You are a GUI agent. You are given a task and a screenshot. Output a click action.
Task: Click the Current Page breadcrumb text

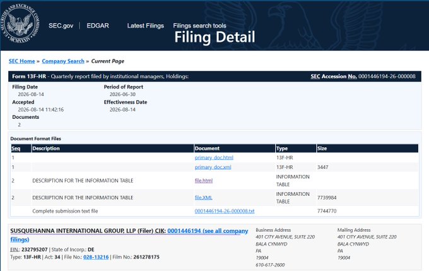pos(107,61)
